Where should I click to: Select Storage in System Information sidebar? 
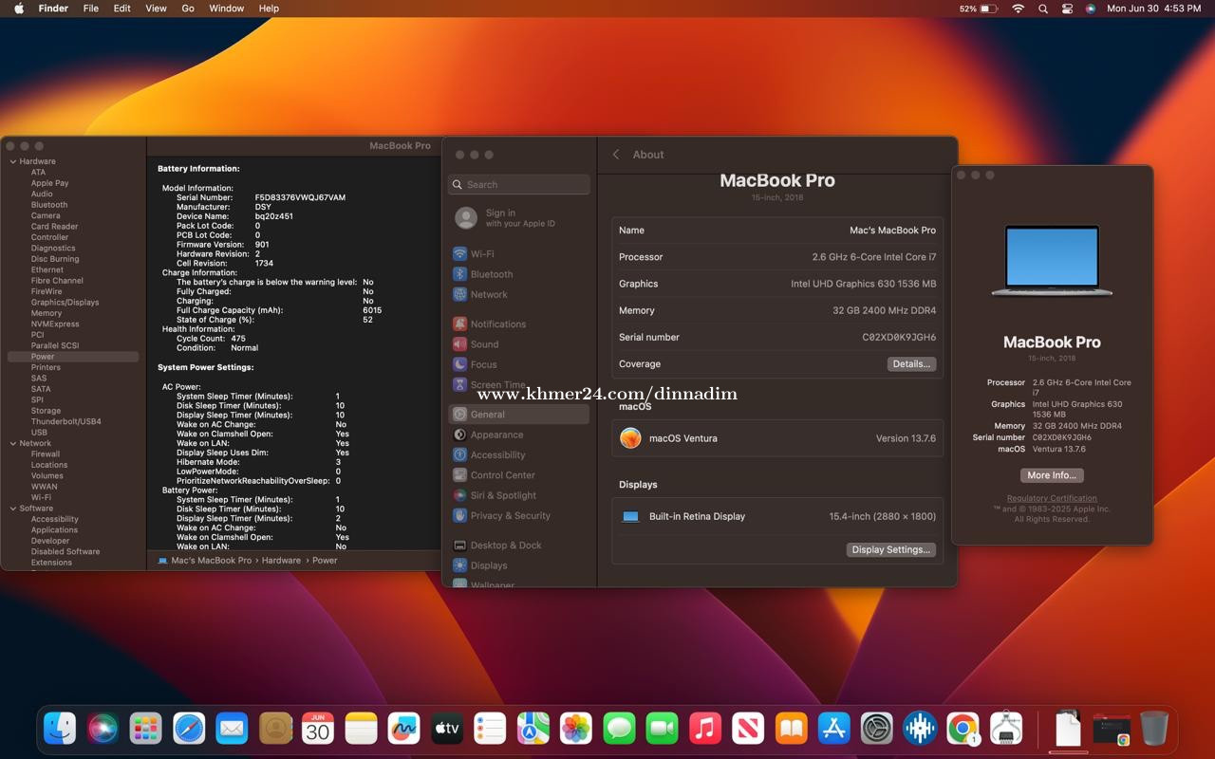[46, 411]
